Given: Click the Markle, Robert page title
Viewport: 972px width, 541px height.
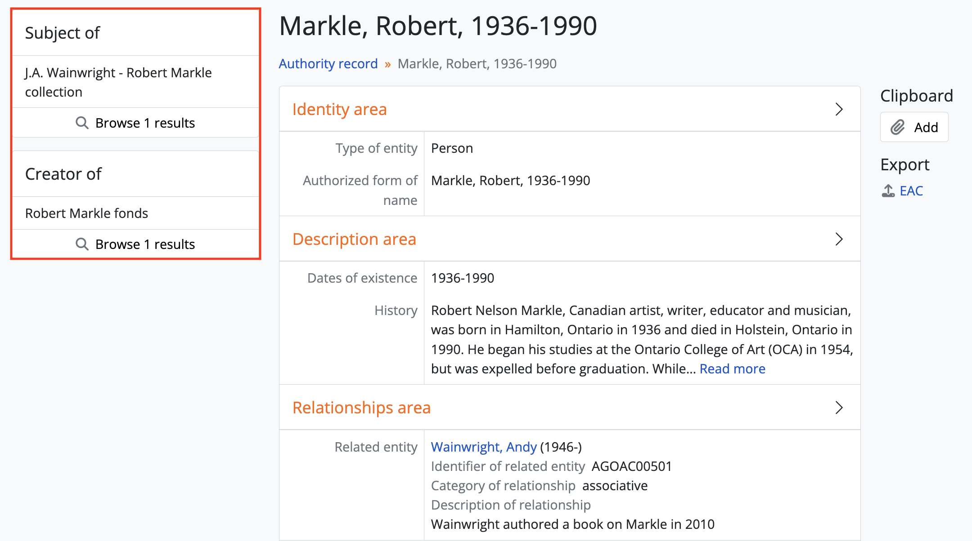Looking at the screenshot, I should (x=437, y=26).
